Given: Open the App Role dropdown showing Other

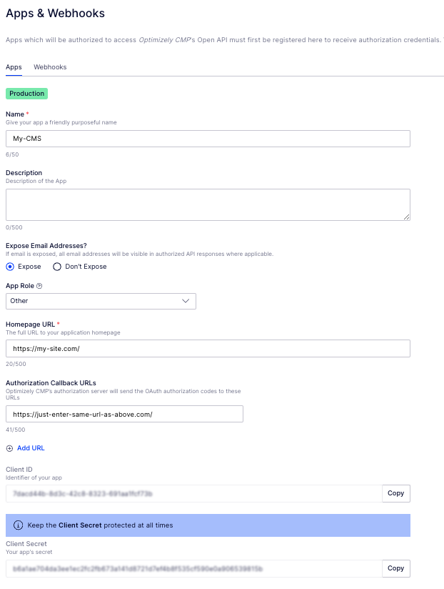Looking at the screenshot, I should click(101, 301).
